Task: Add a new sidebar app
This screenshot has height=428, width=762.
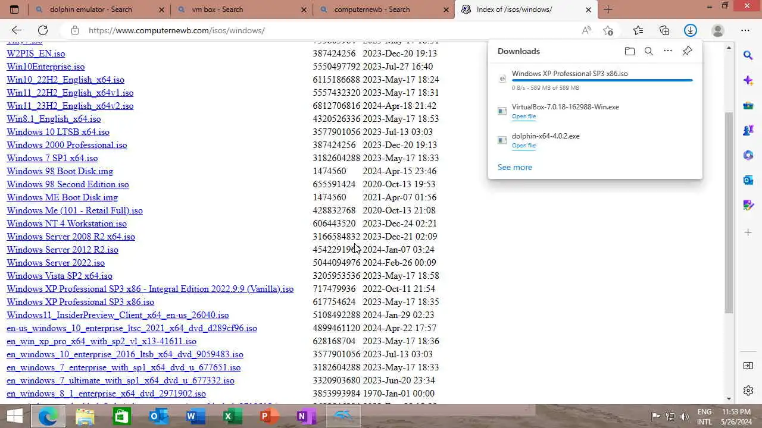Action: click(x=748, y=232)
